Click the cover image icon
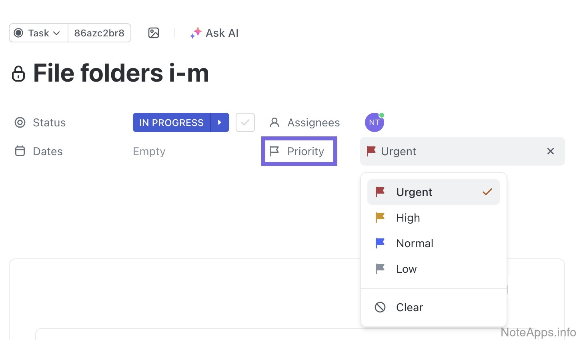This screenshot has height=340, width=577. [x=154, y=33]
